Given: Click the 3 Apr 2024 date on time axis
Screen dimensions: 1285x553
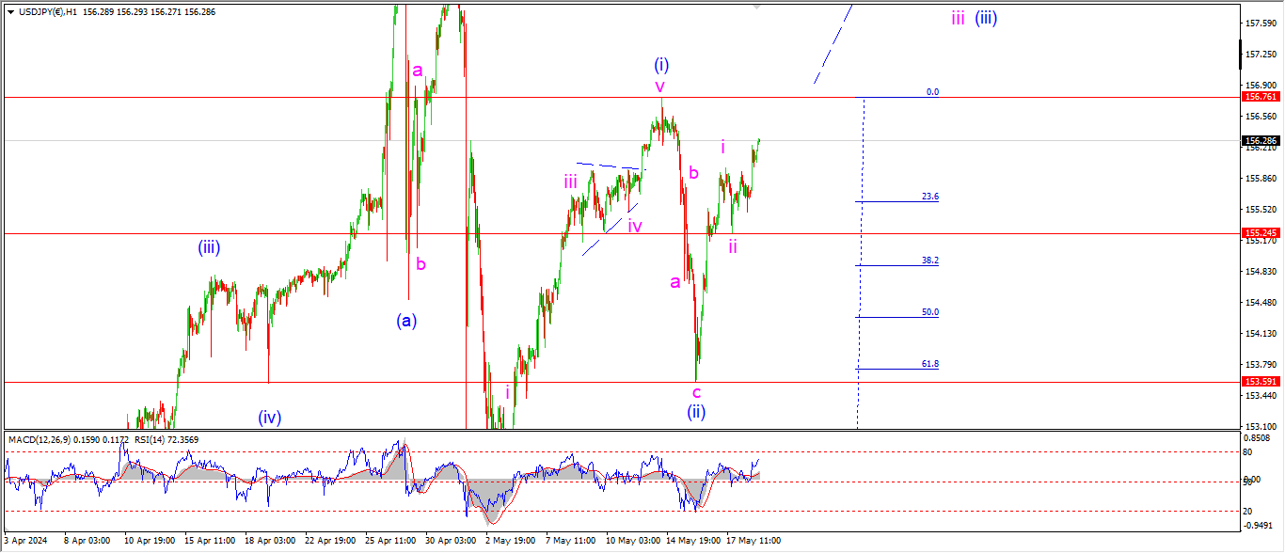Looking at the screenshot, I should pyautogui.click(x=26, y=542).
